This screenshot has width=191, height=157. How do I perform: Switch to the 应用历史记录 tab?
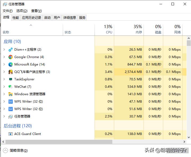coord(32,18)
